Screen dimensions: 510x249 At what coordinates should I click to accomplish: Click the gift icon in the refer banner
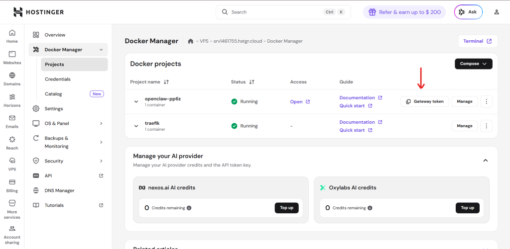click(373, 12)
